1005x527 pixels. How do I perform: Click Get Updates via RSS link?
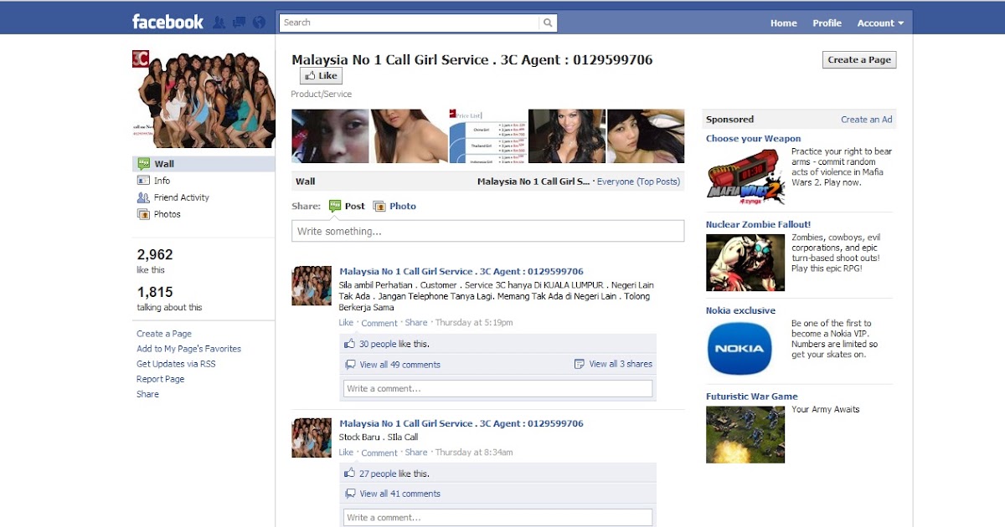click(176, 364)
